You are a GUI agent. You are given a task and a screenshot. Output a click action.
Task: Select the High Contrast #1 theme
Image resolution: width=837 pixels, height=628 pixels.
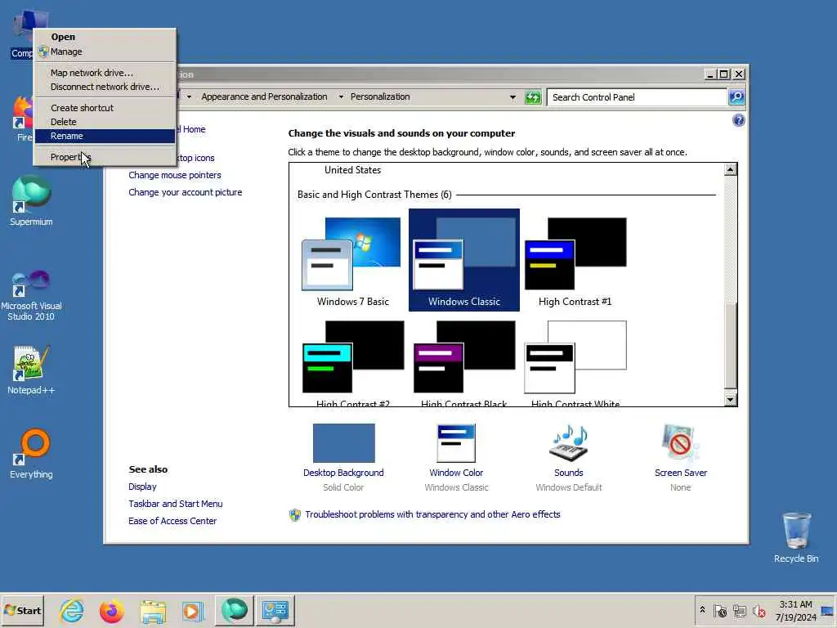pyautogui.click(x=575, y=262)
